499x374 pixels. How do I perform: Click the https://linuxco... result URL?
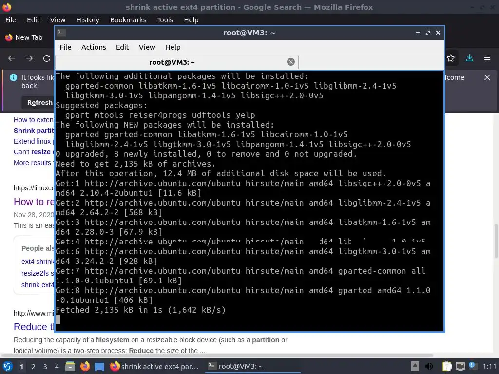point(34,188)
